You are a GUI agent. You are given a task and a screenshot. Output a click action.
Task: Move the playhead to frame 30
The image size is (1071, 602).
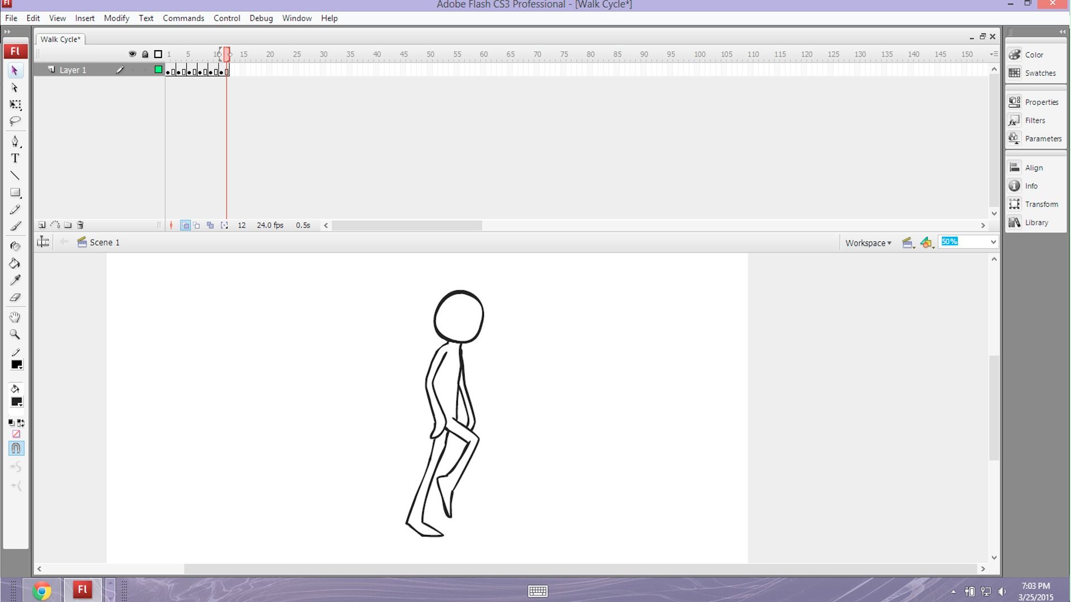point(324,54)
